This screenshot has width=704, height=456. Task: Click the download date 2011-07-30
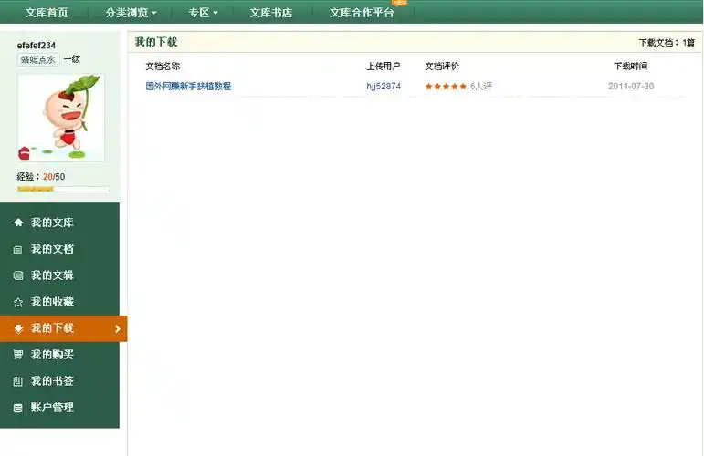[631, 86]
